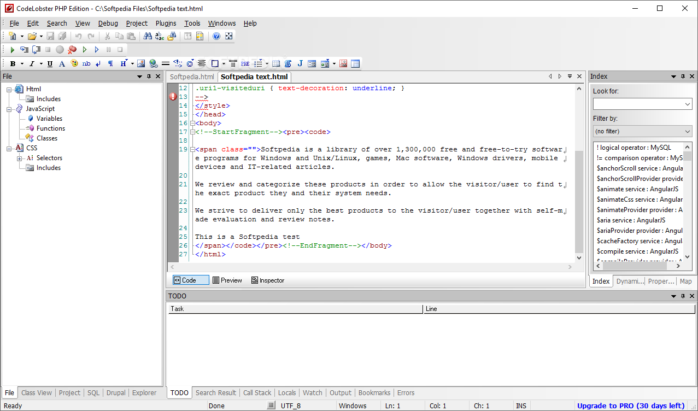Viewport: 698px width, 411px height.
Task: Click the Horizontal rule icon
Action: [x=166, y=63]
